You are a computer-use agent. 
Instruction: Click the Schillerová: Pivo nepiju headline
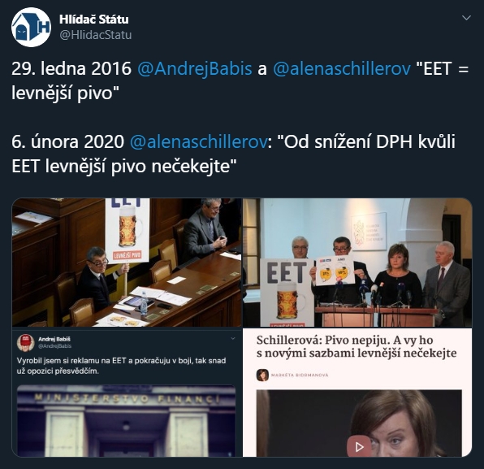(x=357, y=346)
